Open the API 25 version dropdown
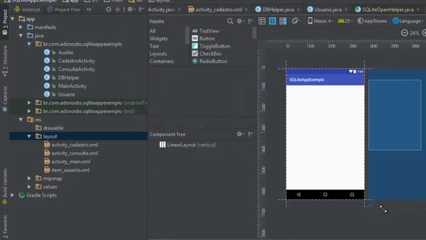 pos(345,21)
